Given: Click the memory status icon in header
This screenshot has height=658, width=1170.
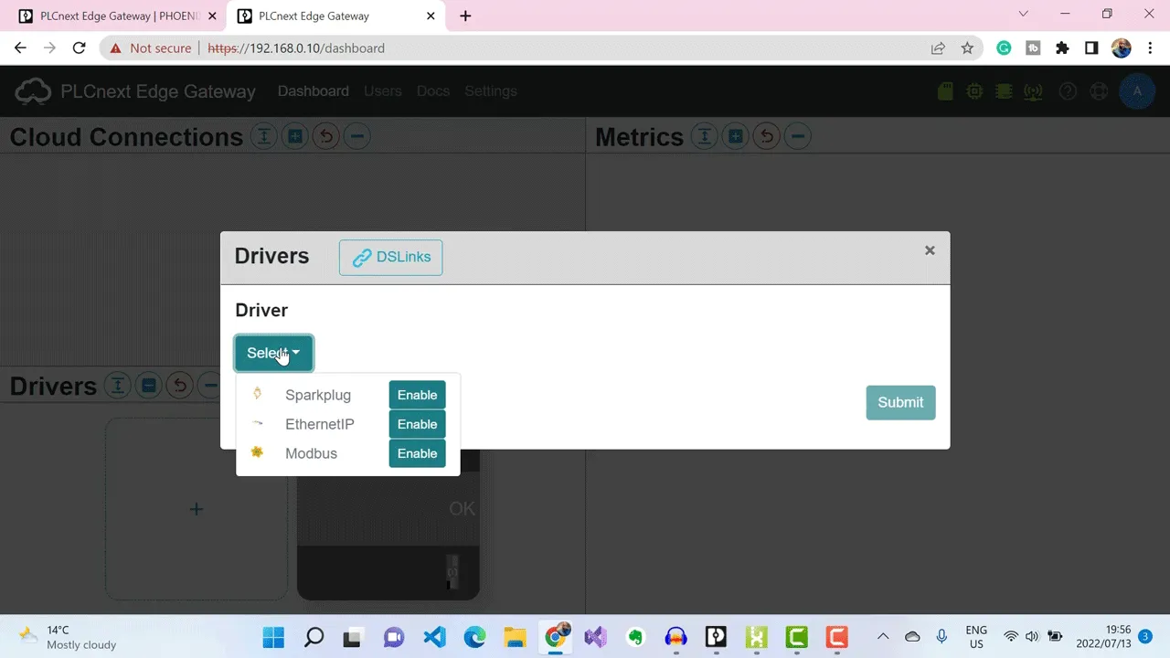Looking at the screenshot, I should [1005, 91].
